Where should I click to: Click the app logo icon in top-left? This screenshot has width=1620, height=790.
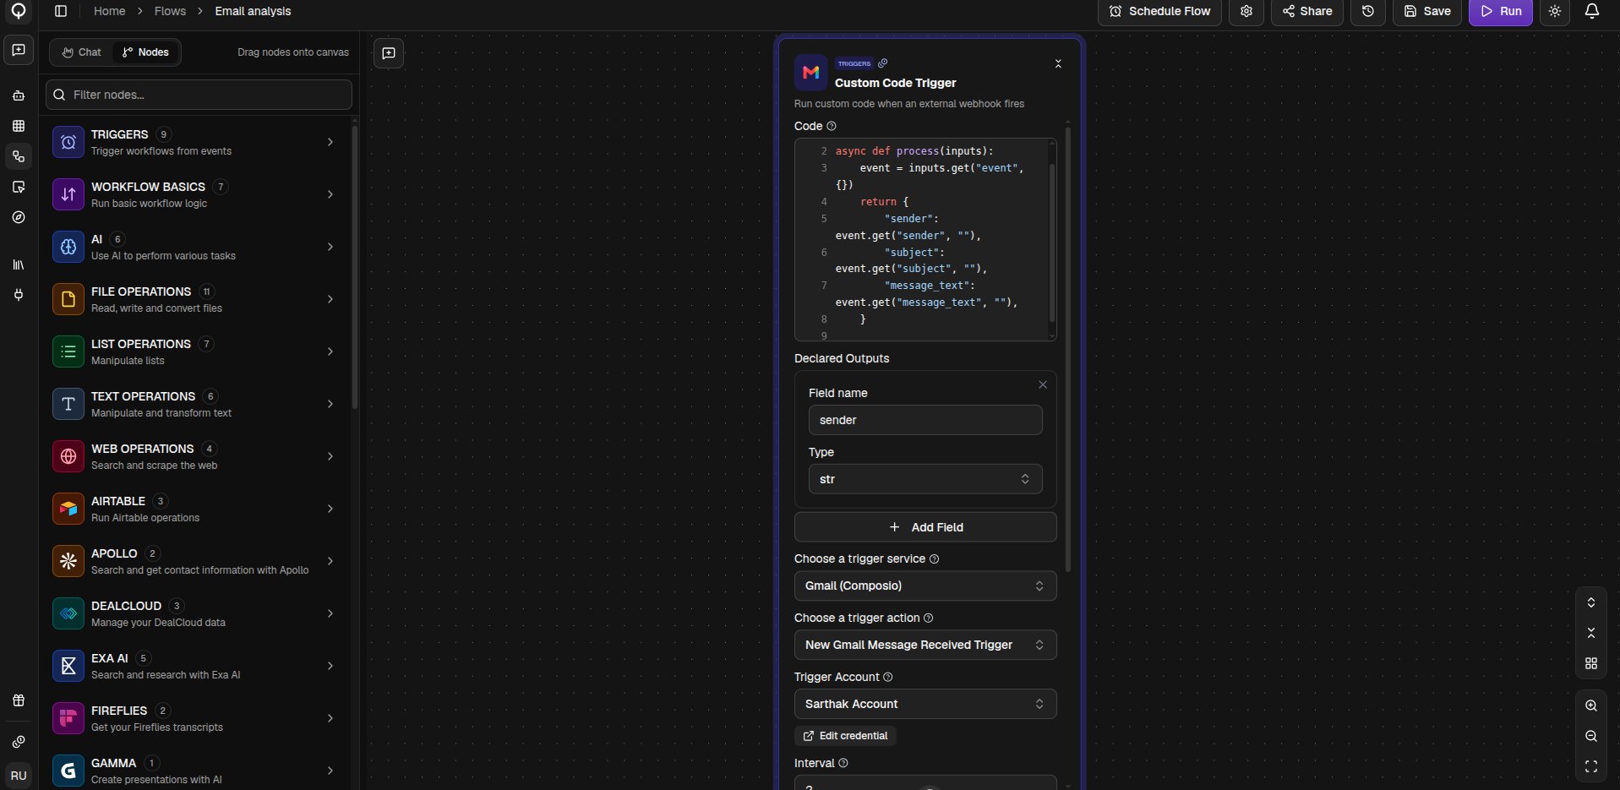coord(18,11)
